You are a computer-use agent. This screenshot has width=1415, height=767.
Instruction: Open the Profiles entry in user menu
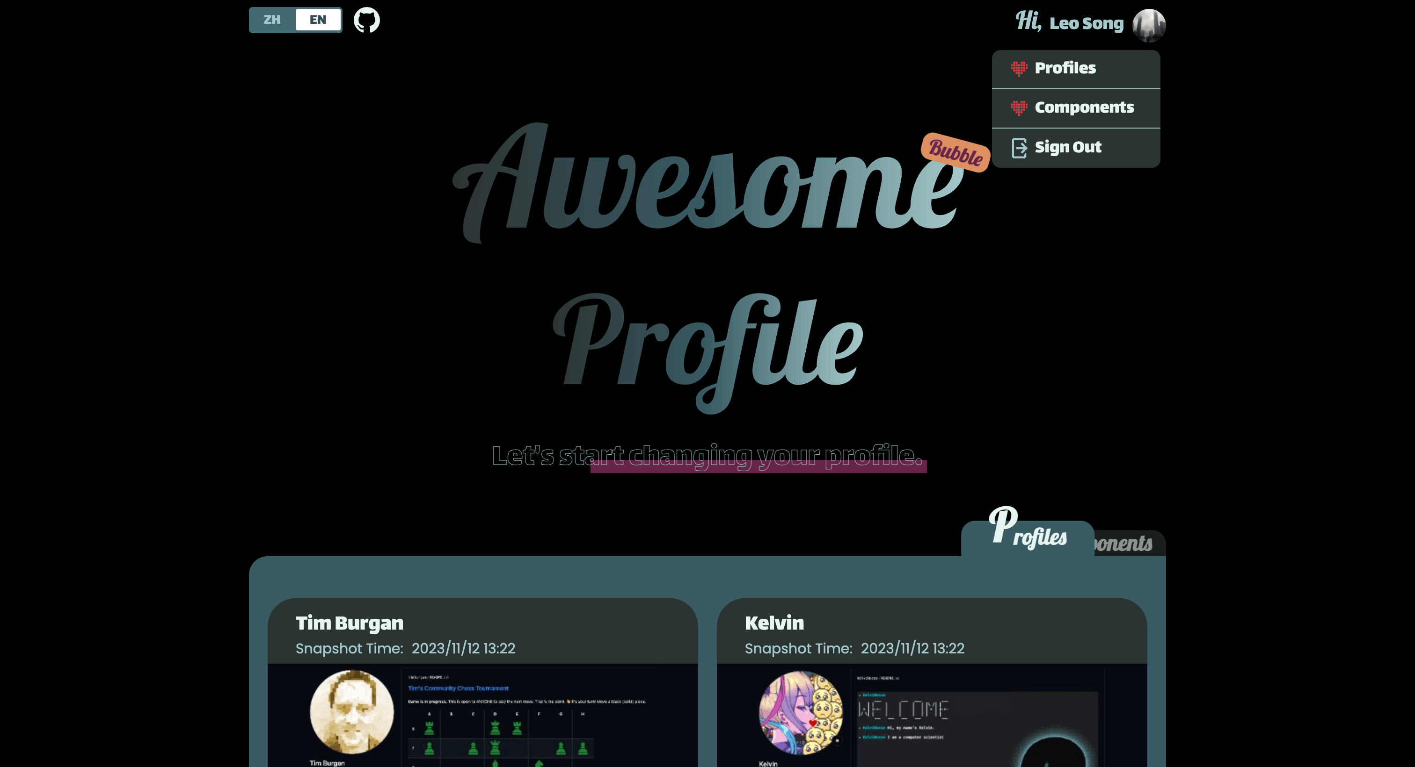click(1065, 69)
